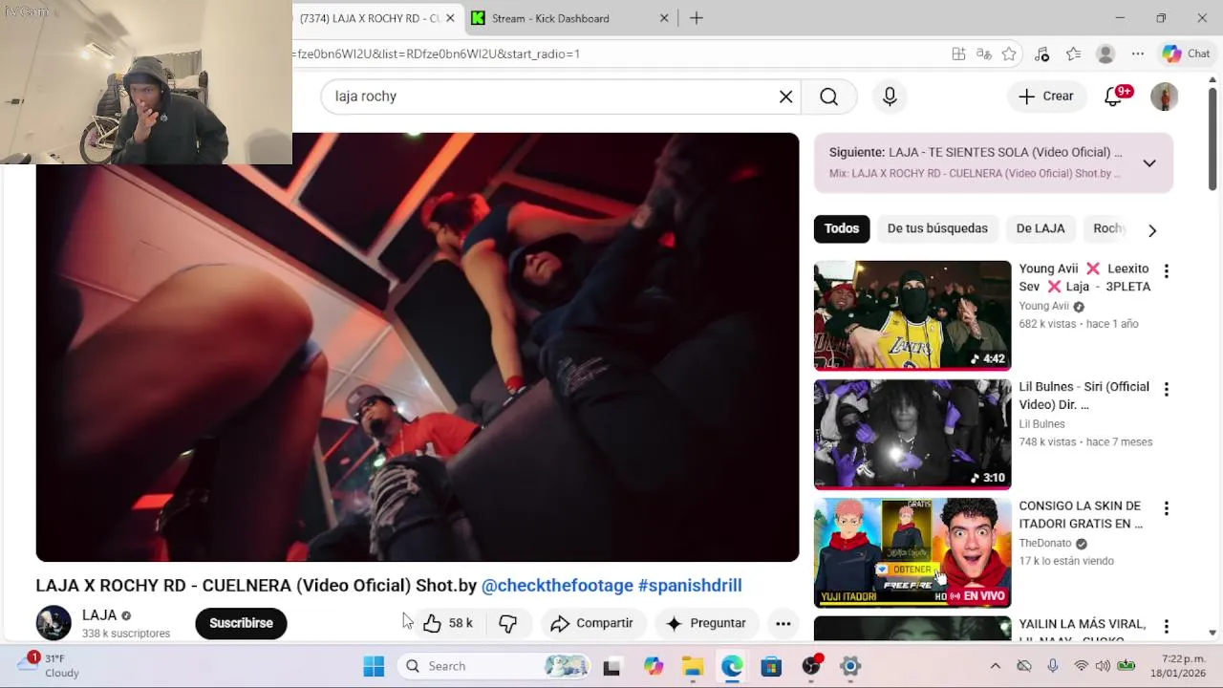Open the Windows Start menu

[x=374, y=666]
